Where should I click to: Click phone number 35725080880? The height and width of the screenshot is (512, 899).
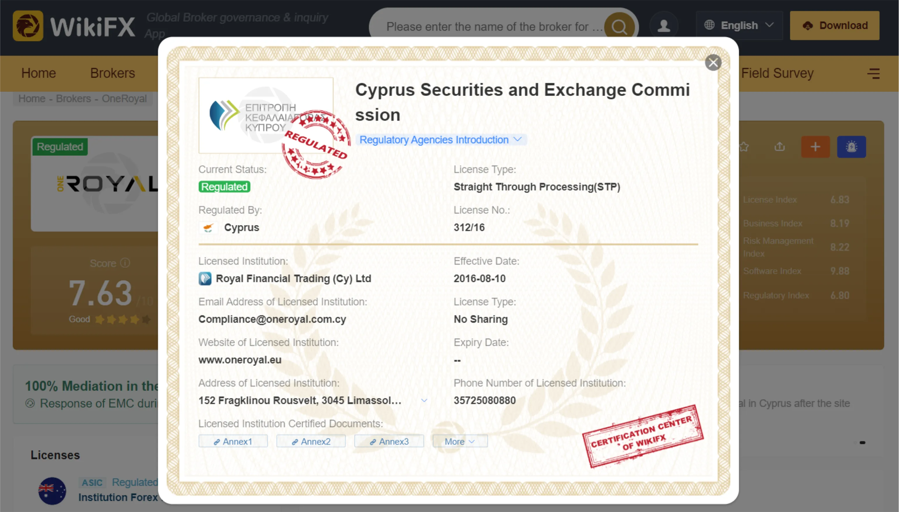(485, 401)
